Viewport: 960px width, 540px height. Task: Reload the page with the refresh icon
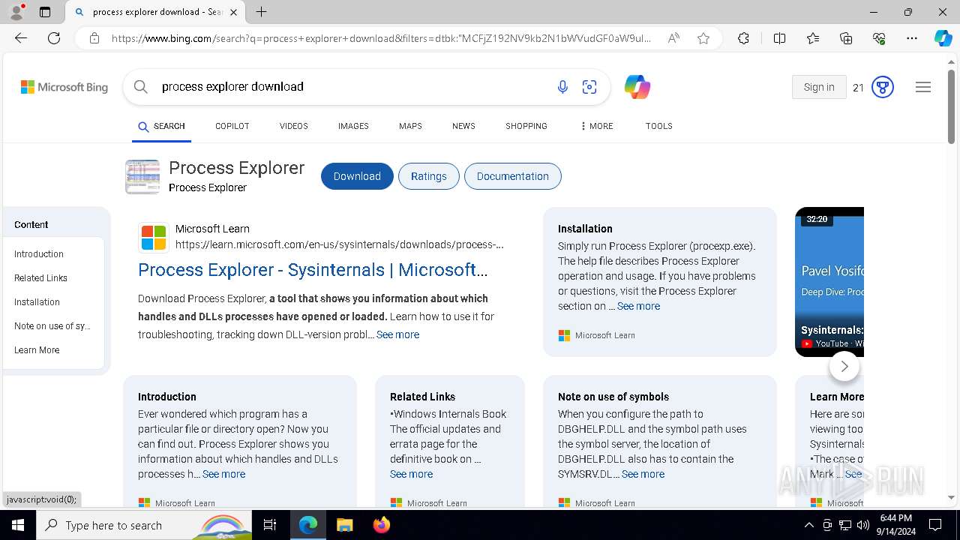coord(54,38)
